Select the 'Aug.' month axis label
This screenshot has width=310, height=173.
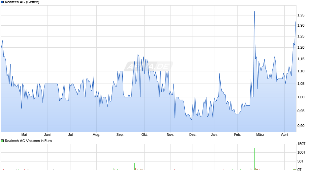96,135
